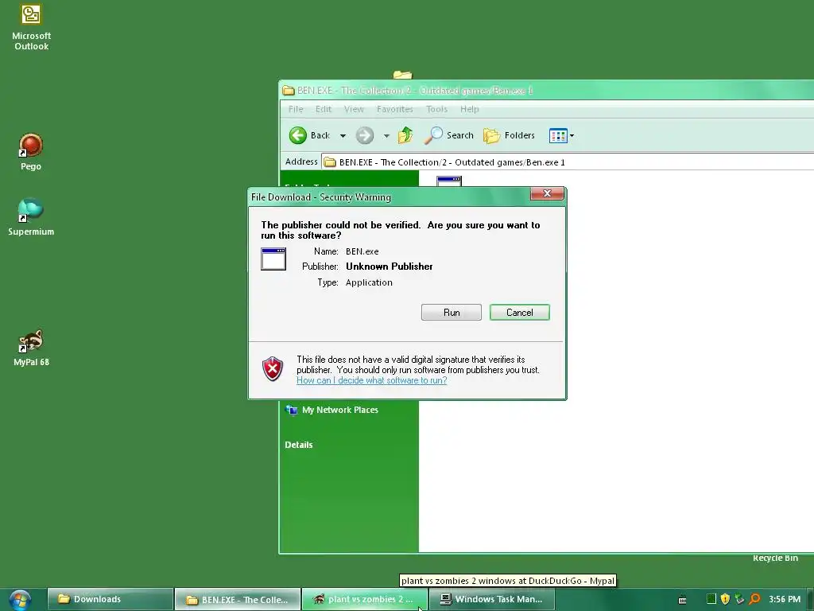Screen dimensions: 814x611
Task: Click the orange magnifier tray icon
Action: coord(755,599)
